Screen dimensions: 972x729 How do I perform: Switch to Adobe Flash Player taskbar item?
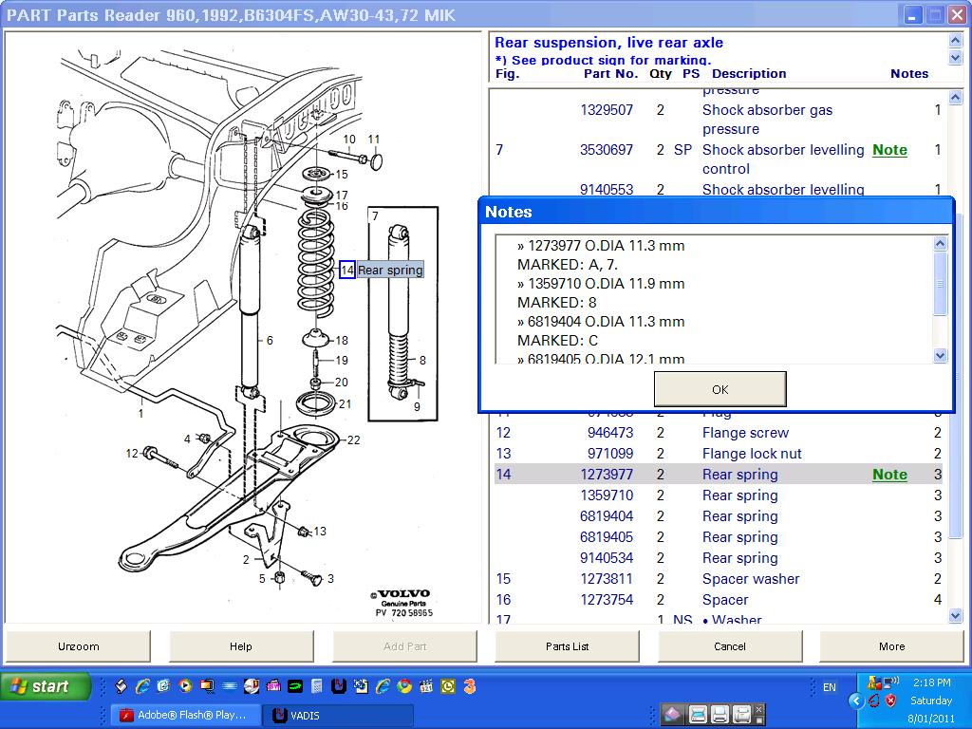tap(182, 715)
